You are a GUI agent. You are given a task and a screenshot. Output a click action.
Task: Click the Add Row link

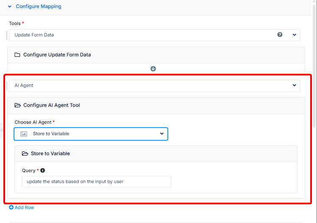(22, 208)
